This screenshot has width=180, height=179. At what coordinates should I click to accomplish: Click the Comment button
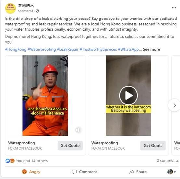(84, 172)
